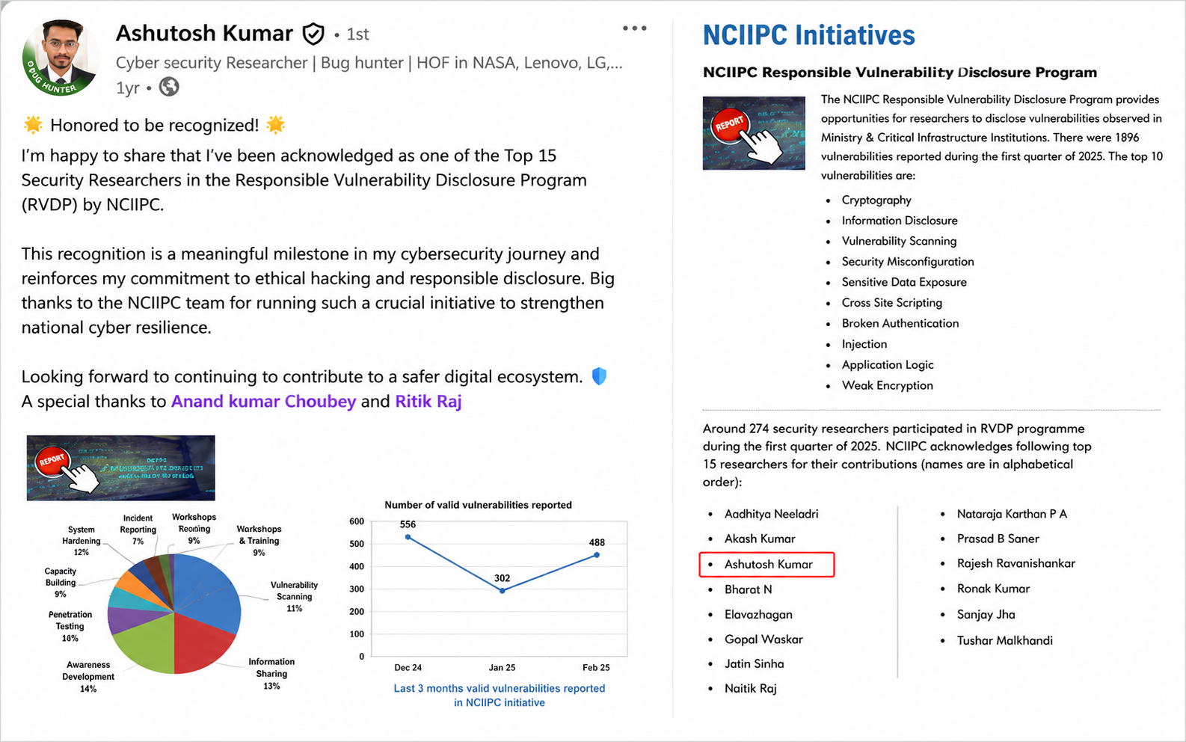
Task: Click researcher name 'Jatin Sinha'
Action: click(754, 664)
